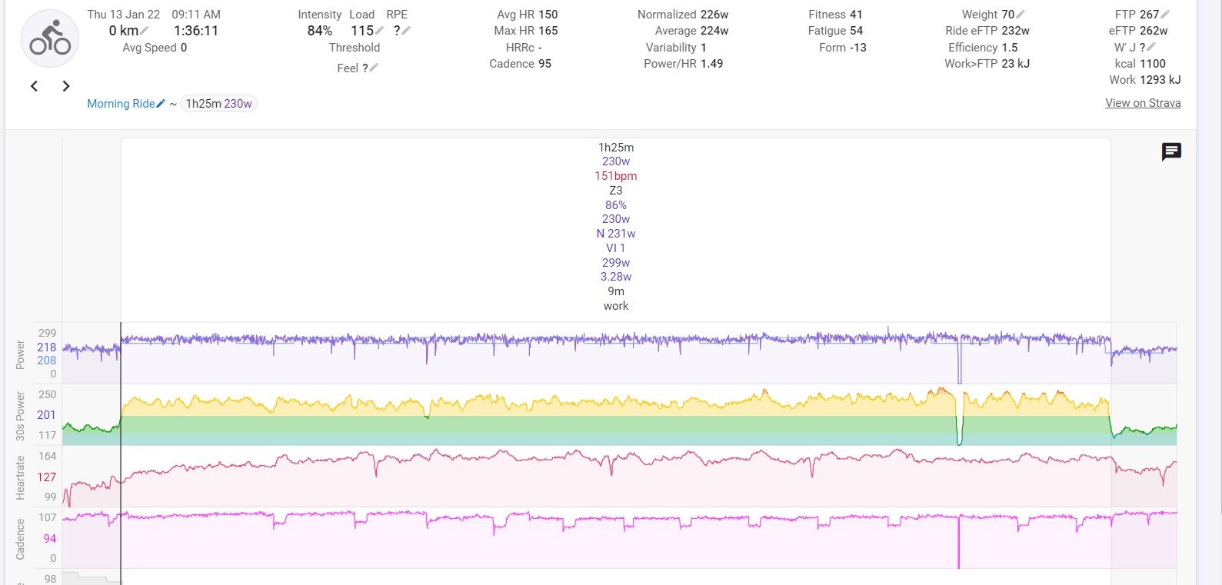
Task: Rename activity via pencil beside Morning Ride
Action: (161, 104)
